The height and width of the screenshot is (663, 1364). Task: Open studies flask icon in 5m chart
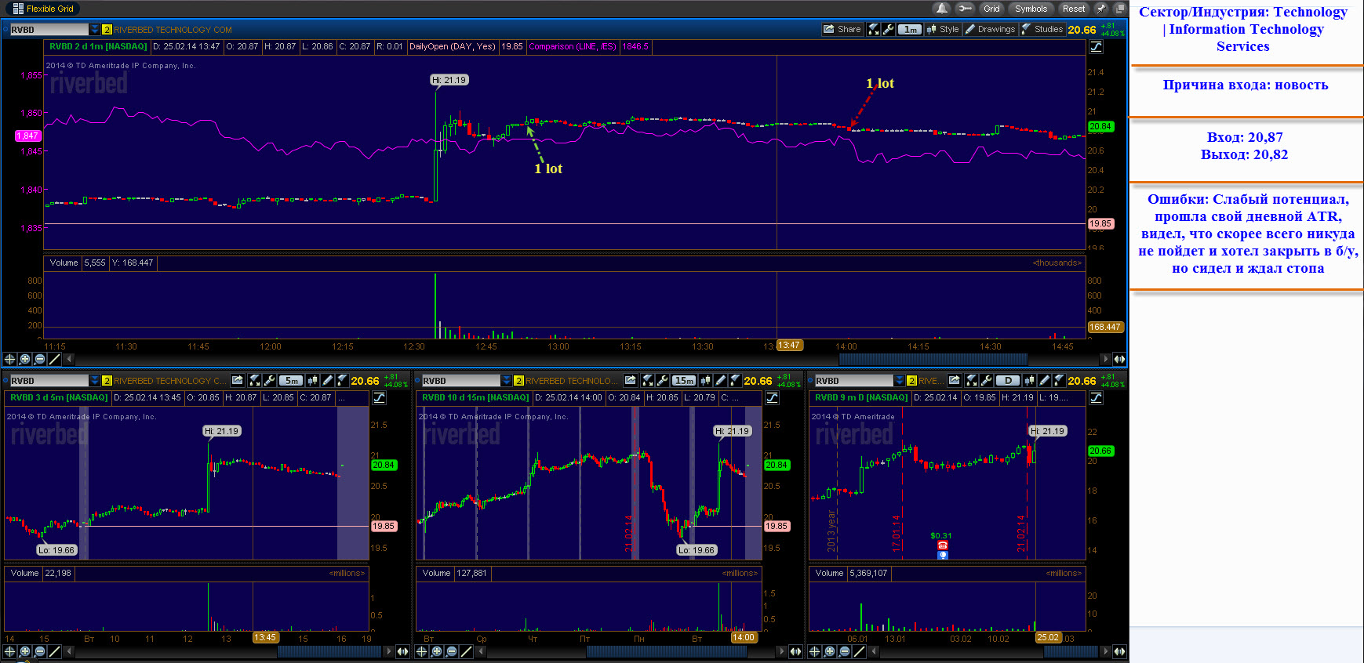[342, 380]
